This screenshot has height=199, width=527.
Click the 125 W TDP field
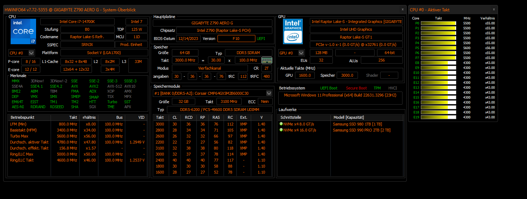(x=137, y=29)
